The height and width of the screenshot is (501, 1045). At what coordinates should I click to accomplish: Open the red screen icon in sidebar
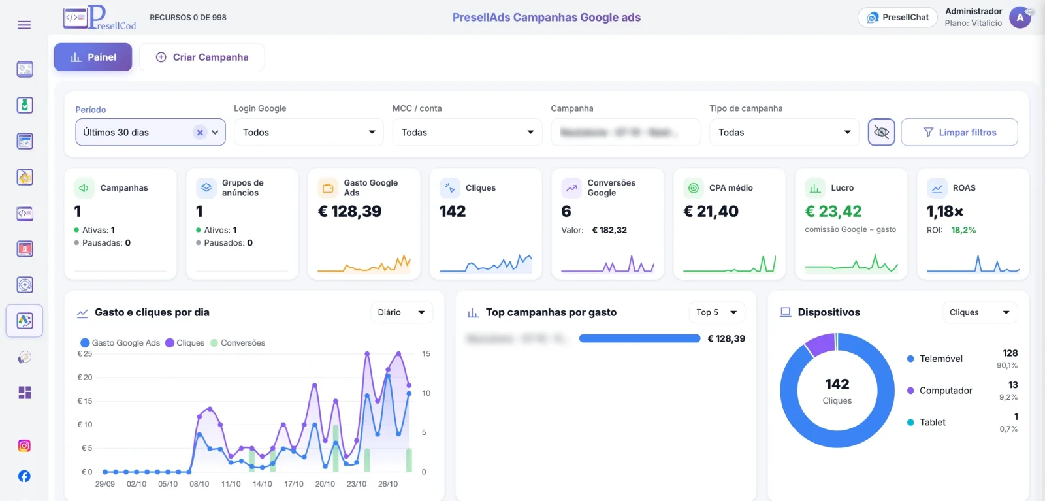(25, 249)
